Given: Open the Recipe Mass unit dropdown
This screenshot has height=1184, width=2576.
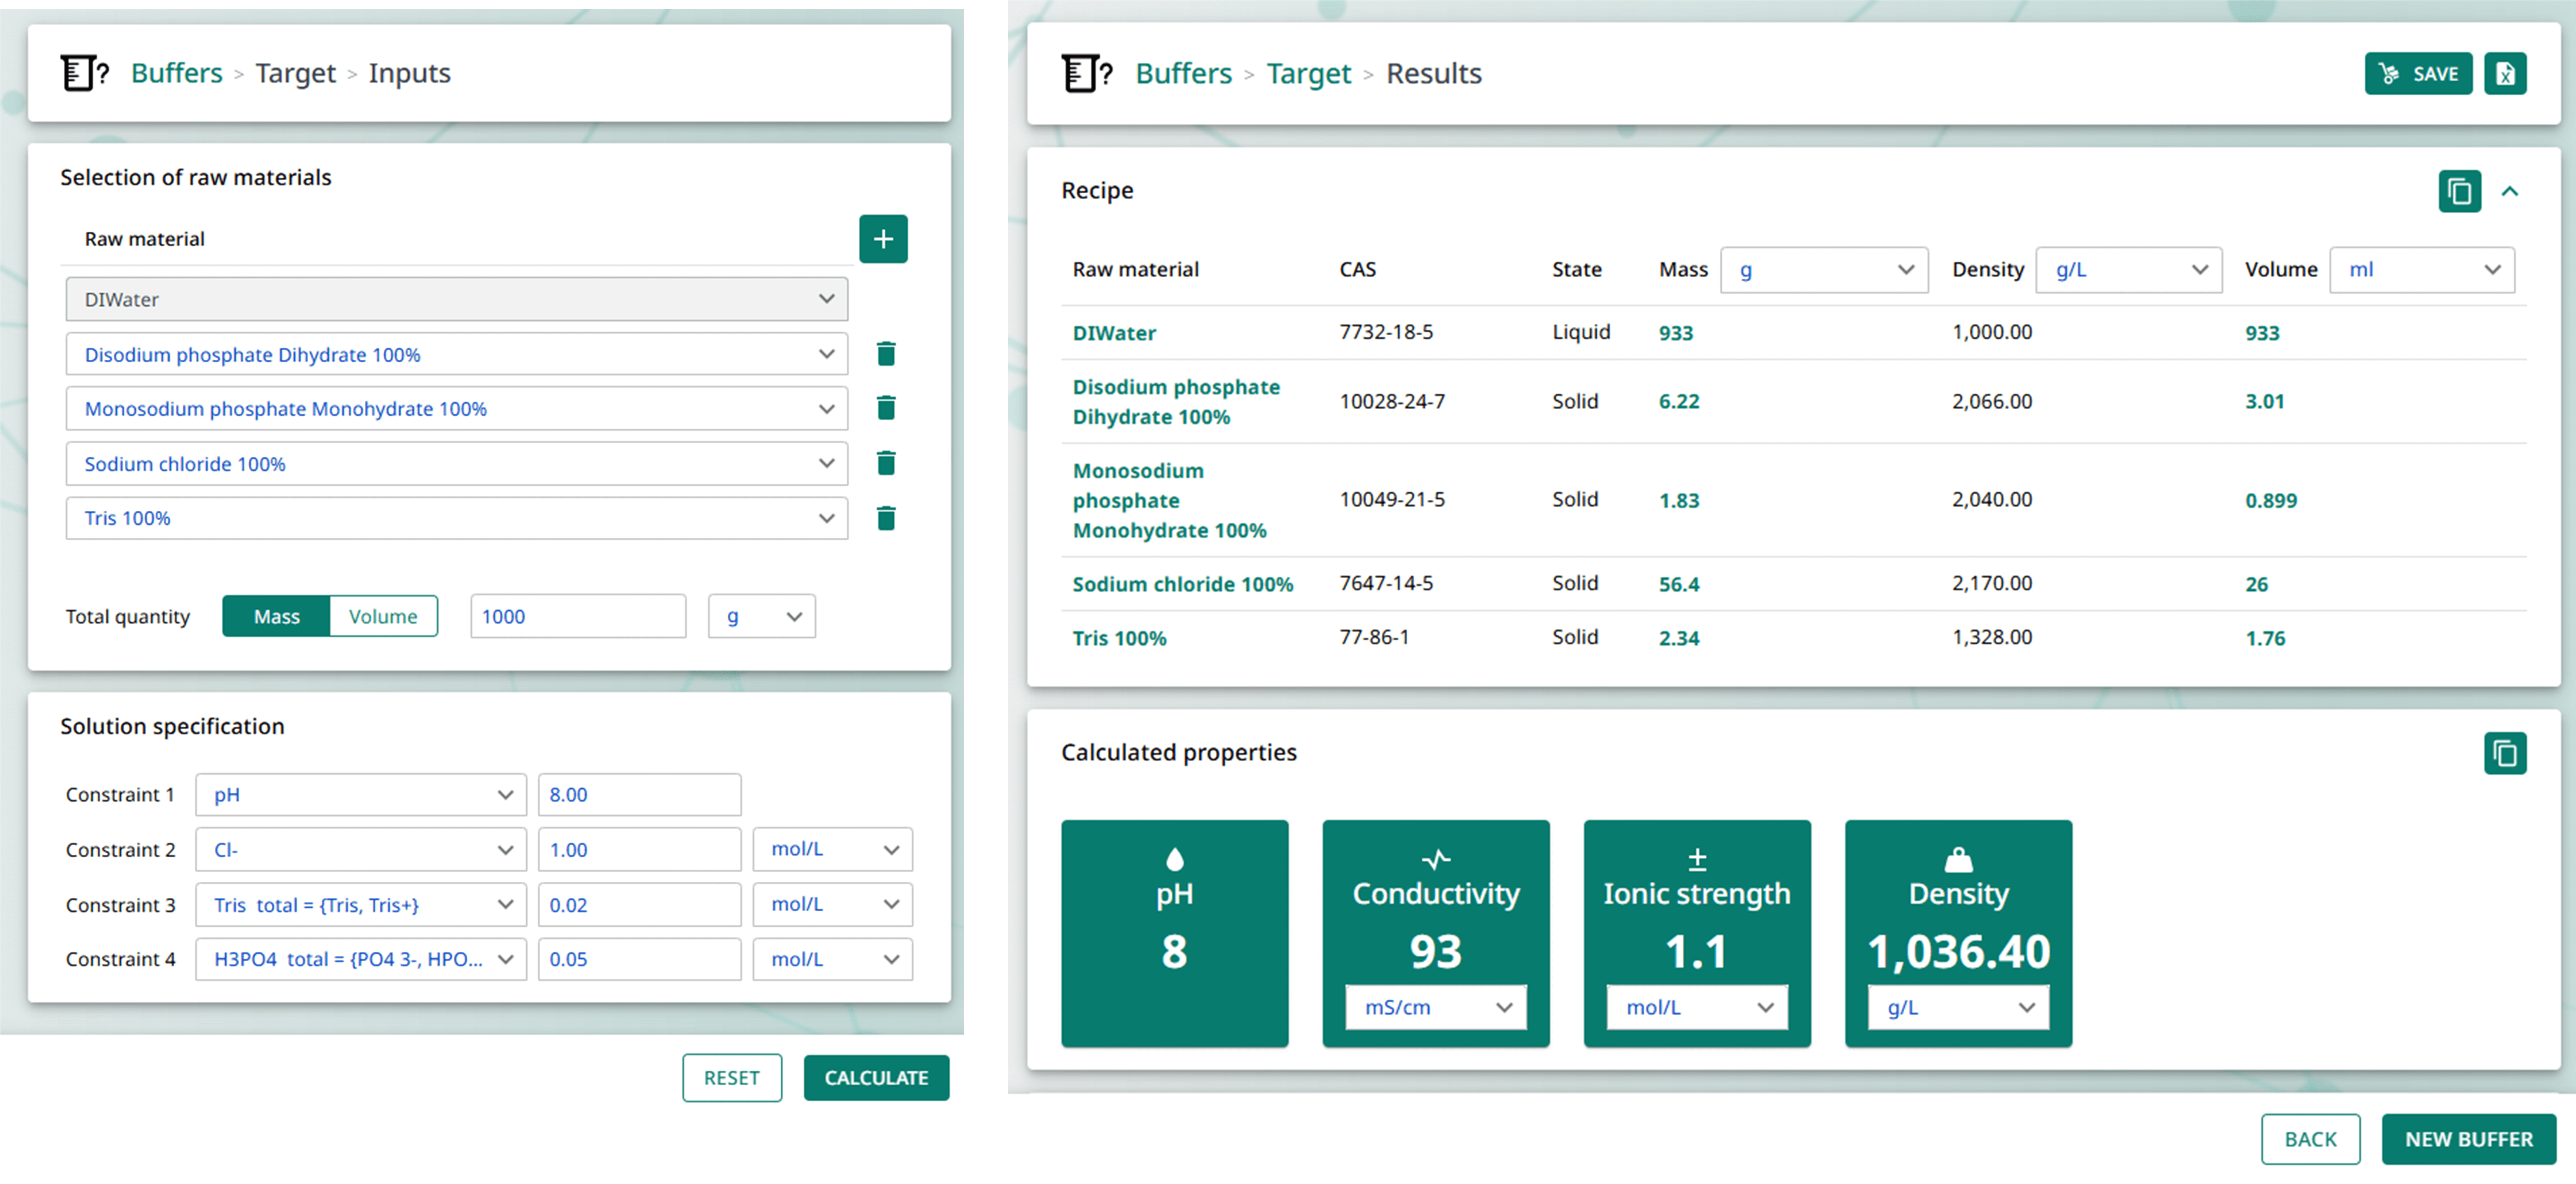Looking at the screenshot, I should tap(1824, 269).
